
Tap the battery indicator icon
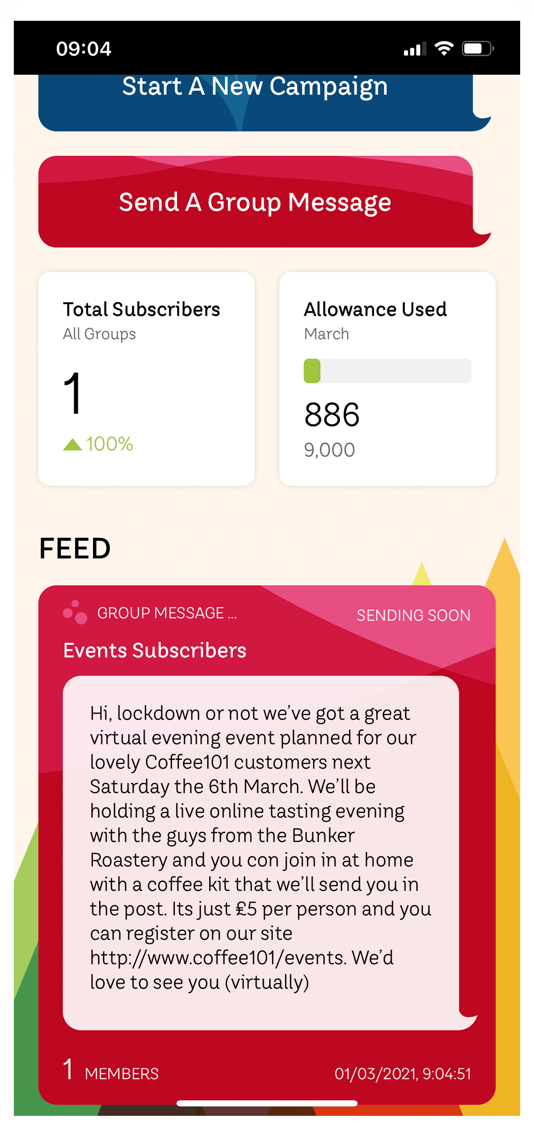(478, 48)
